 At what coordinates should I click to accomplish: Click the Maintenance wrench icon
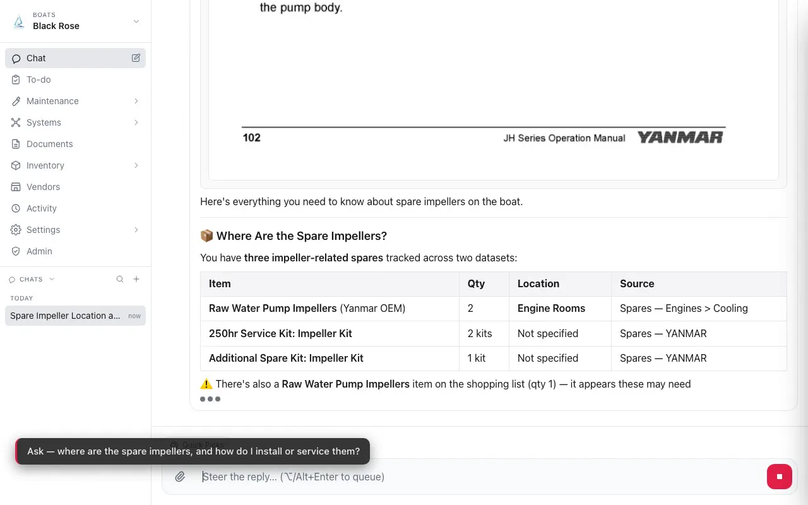point(16,101)
